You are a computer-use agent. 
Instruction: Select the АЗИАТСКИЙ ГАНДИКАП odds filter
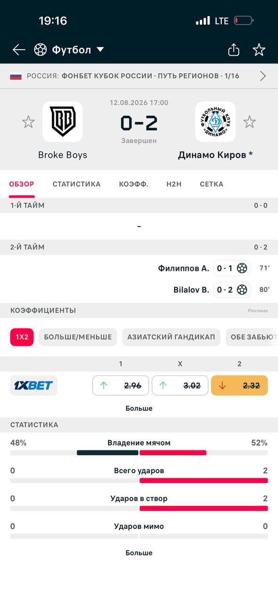[x=171, y=337]
